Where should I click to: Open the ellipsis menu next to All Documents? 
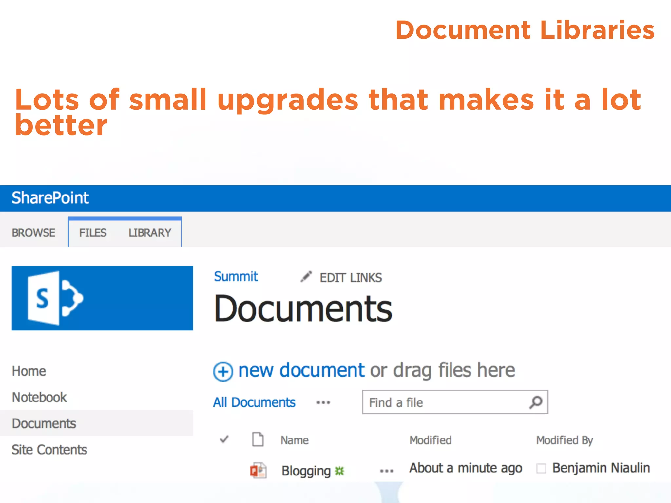point(323,402)
